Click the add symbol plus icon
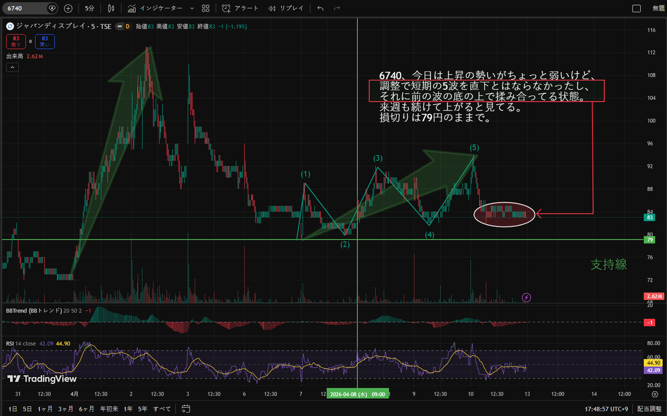The width and height of the screenshot is (667, 416). tap(68, 8)
